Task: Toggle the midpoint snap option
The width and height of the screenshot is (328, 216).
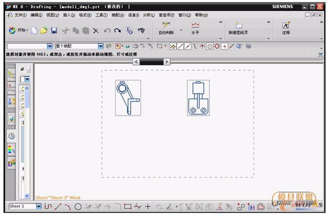Action: tap(188, 46)
